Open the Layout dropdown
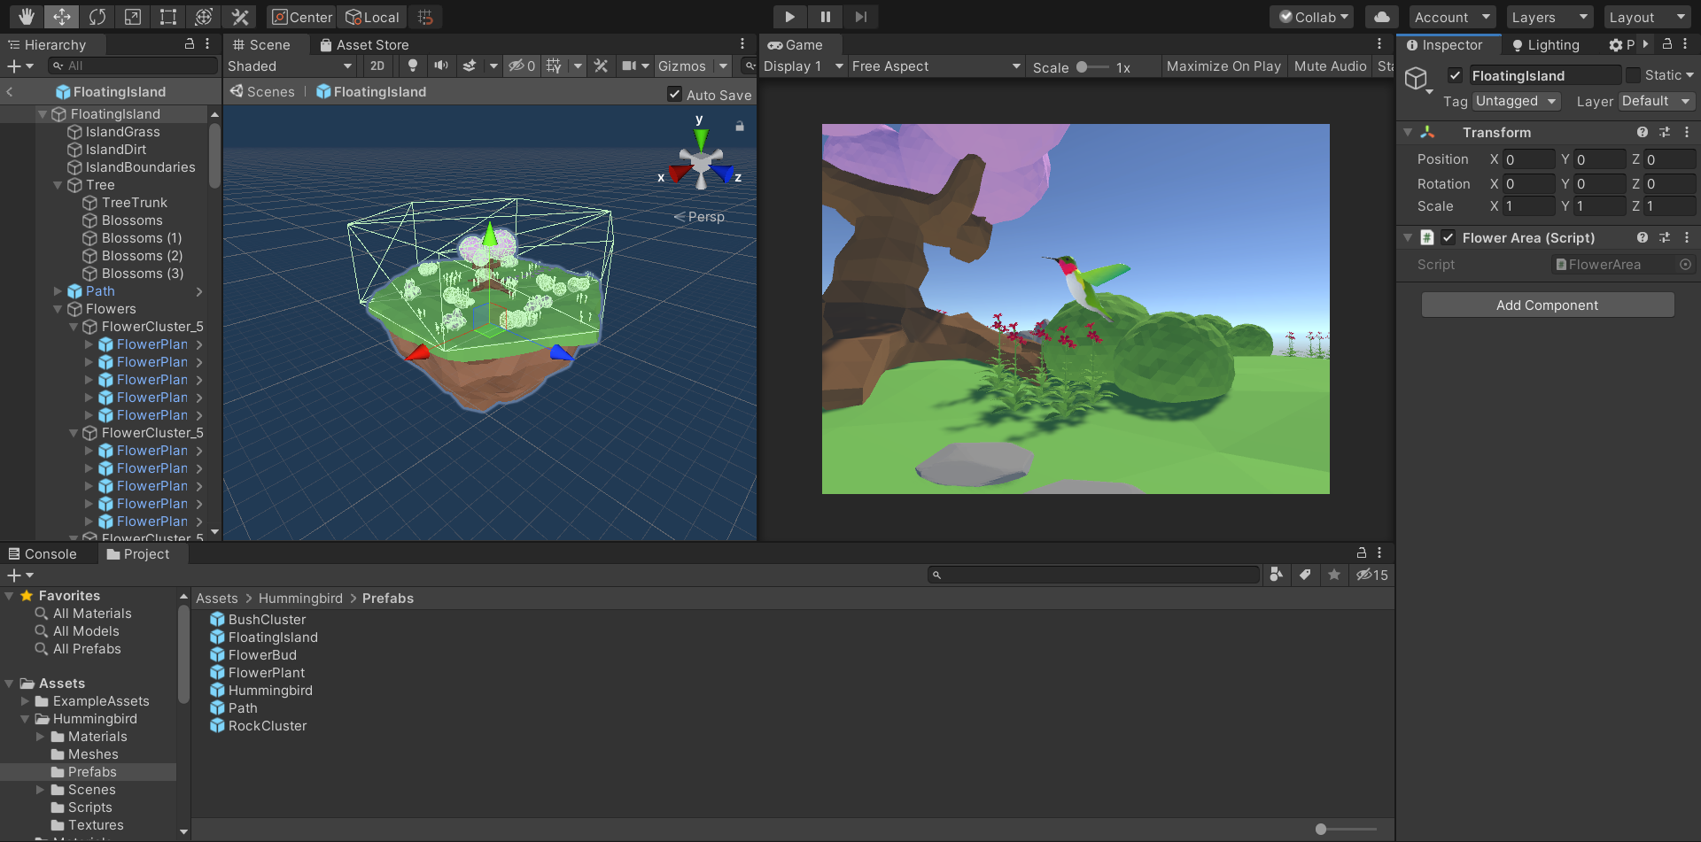 point(1647,17)
